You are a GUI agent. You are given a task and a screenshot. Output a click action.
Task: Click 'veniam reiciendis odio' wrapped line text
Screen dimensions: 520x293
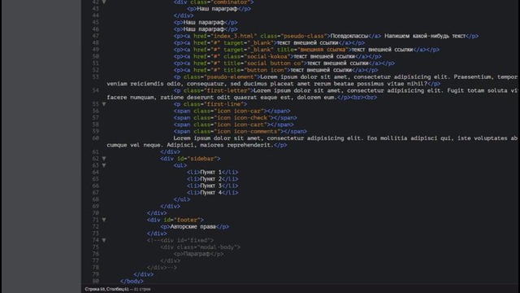pyautogui.click(x=145, y=84)
